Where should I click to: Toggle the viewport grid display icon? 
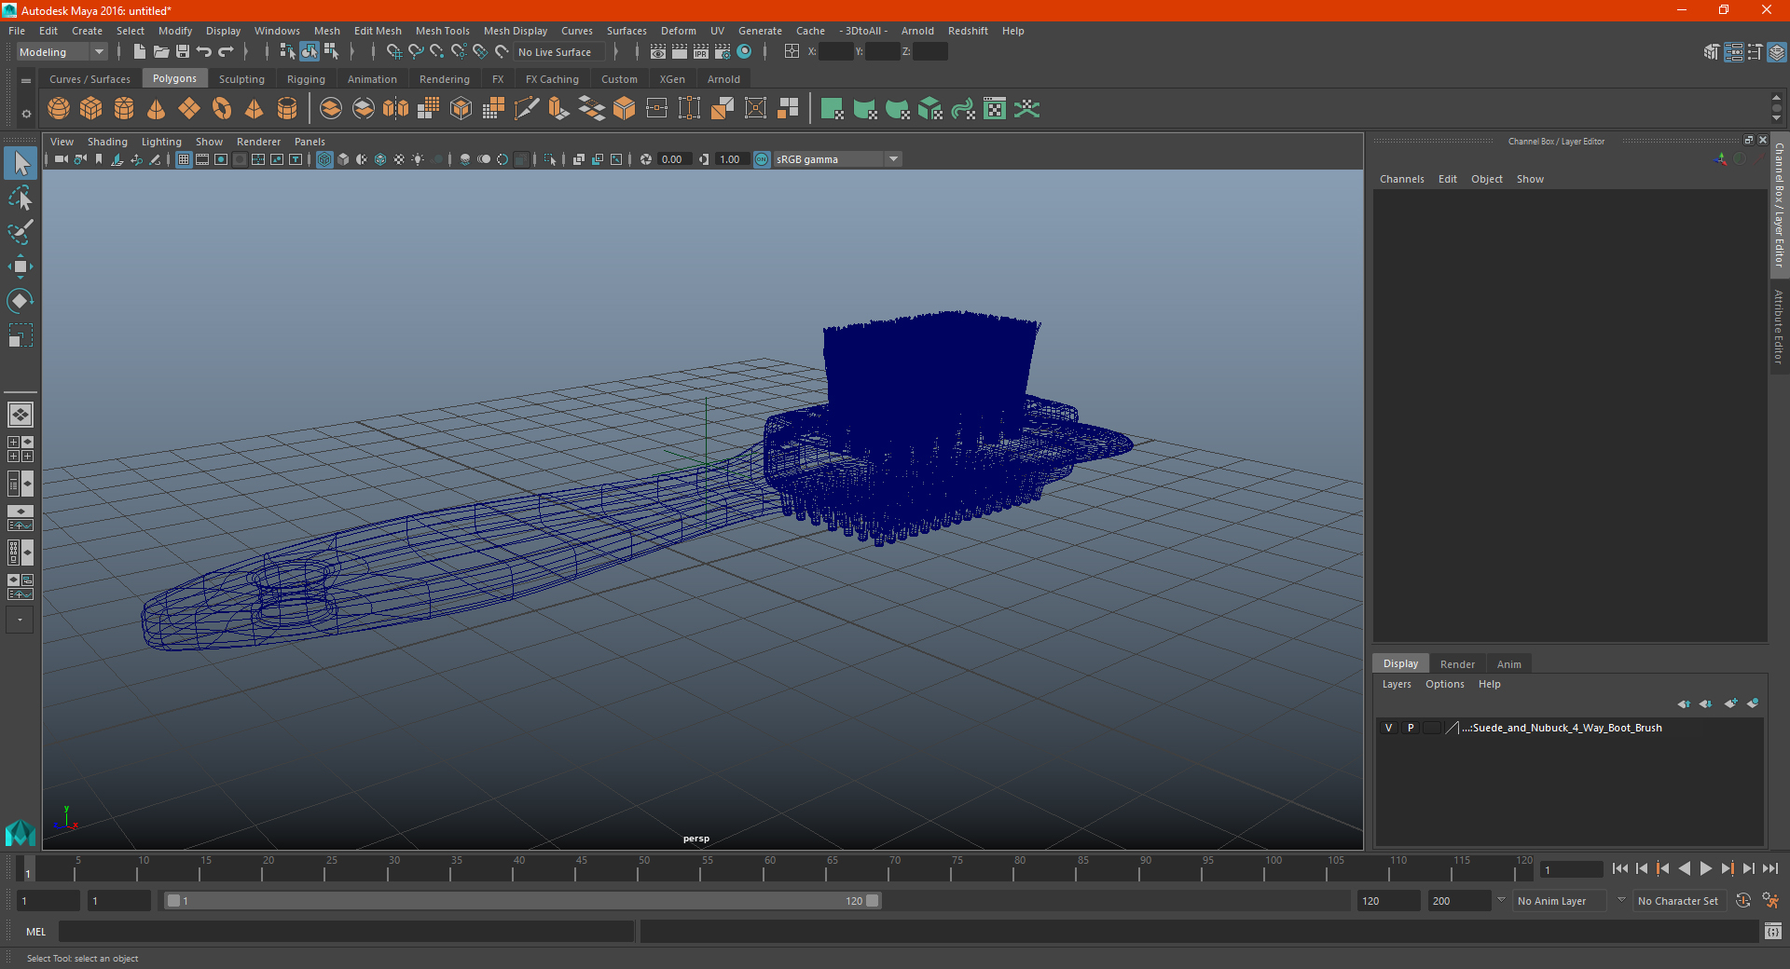(x=184, y=159)
